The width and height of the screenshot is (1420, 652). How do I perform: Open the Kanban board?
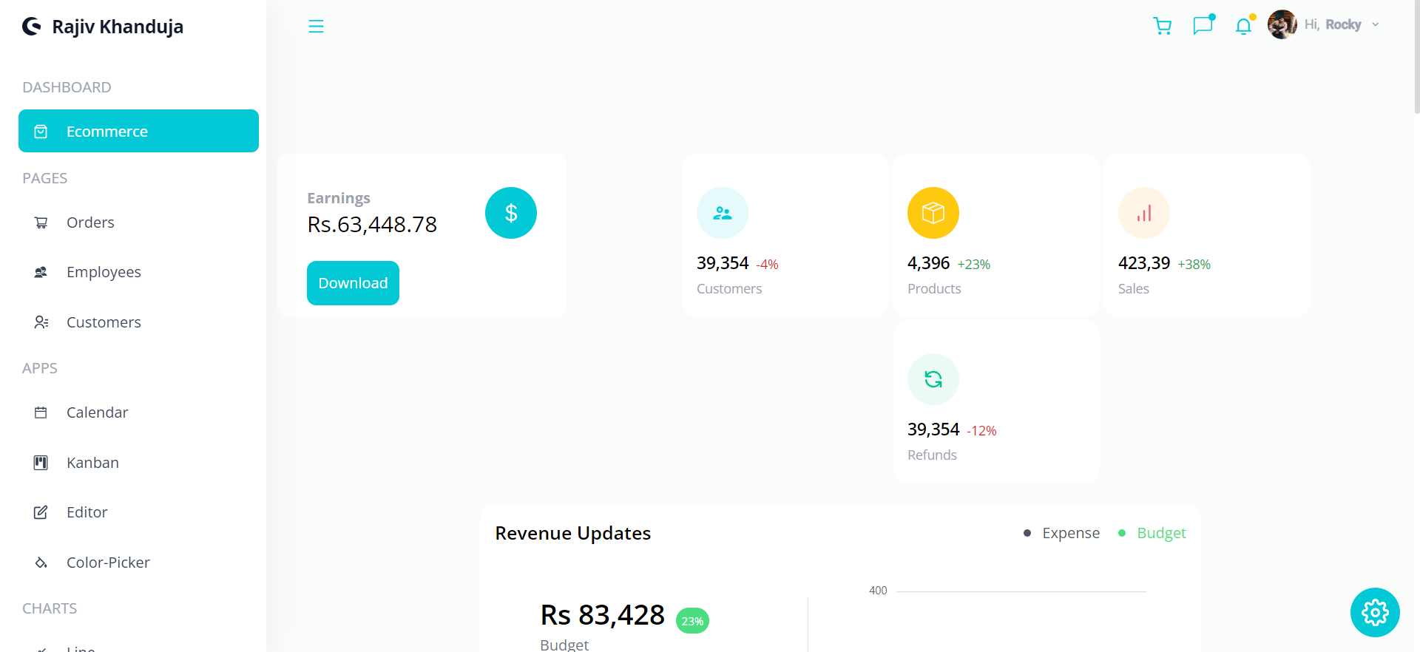(138, 463)
